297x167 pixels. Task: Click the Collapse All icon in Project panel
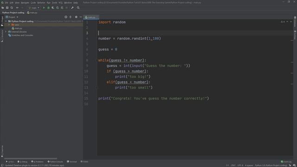71,17
